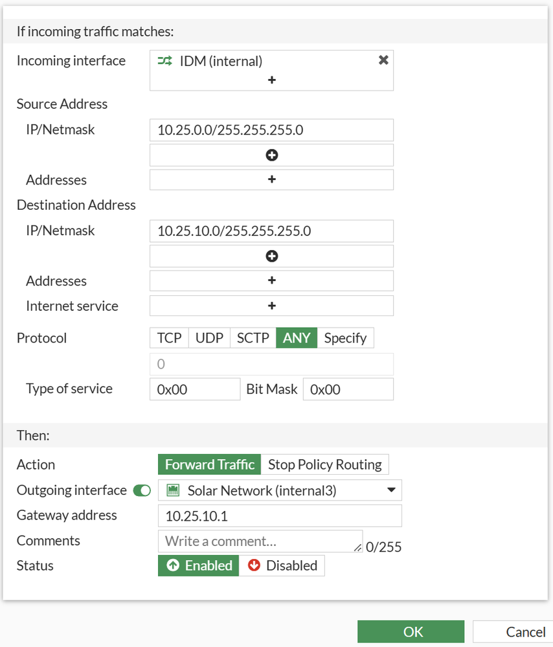Add another destination IP/Netmask row
The image size is (553, 647).
click(272, 256)
